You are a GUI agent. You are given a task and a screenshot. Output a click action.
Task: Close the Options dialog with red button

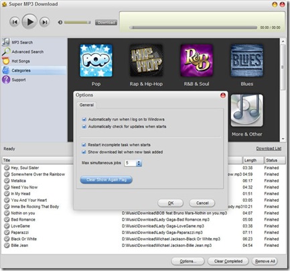(223, 95)
